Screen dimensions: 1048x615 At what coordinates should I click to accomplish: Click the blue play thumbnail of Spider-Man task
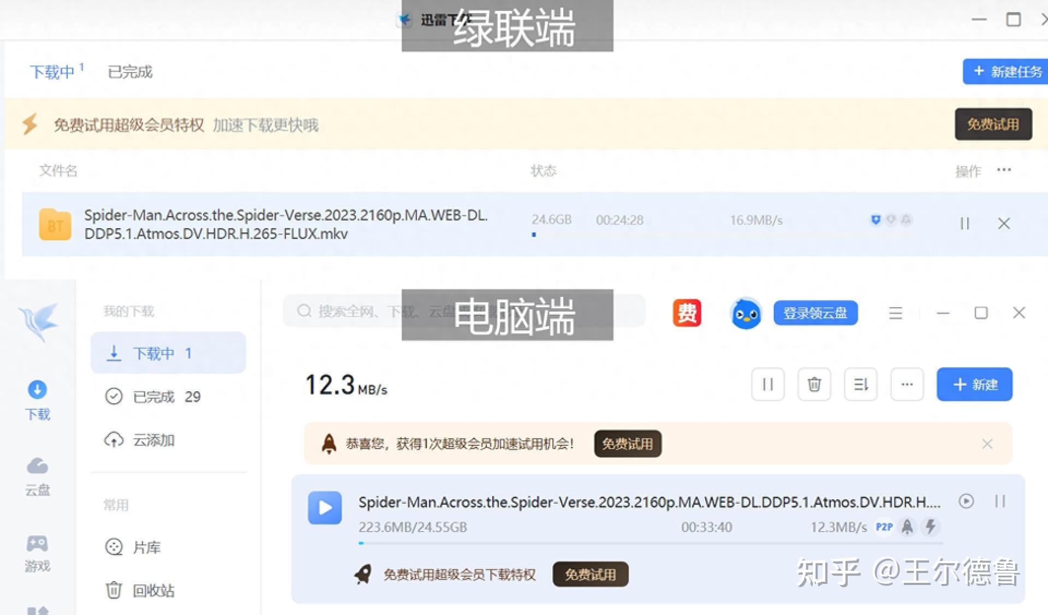(325, 508)
